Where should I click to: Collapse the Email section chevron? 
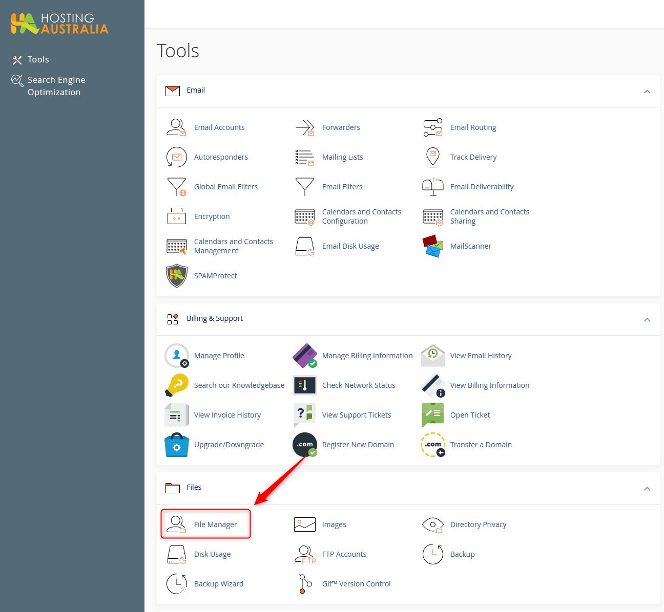pyautogui.click(x=647, y=91)
